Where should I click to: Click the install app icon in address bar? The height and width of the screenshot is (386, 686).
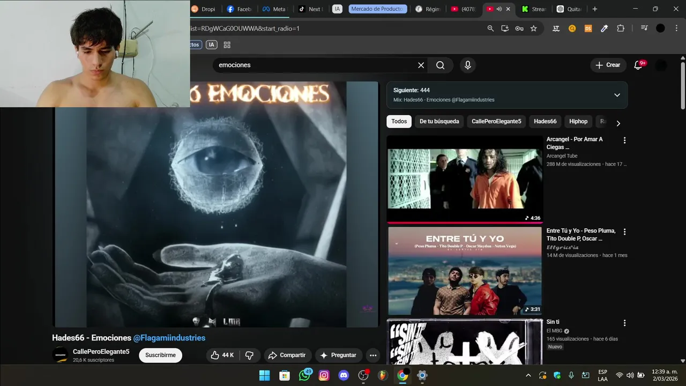coord(505,28)
